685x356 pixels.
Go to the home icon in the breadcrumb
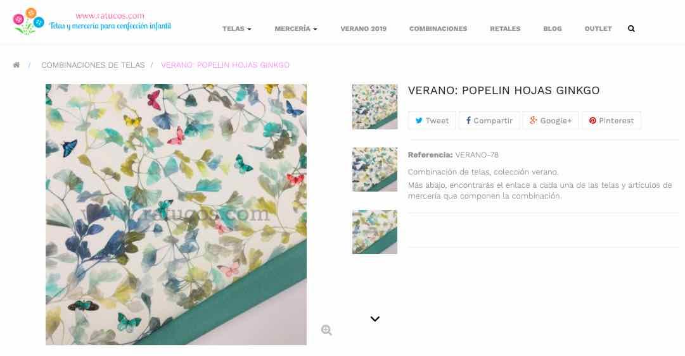tap(16, 65)
